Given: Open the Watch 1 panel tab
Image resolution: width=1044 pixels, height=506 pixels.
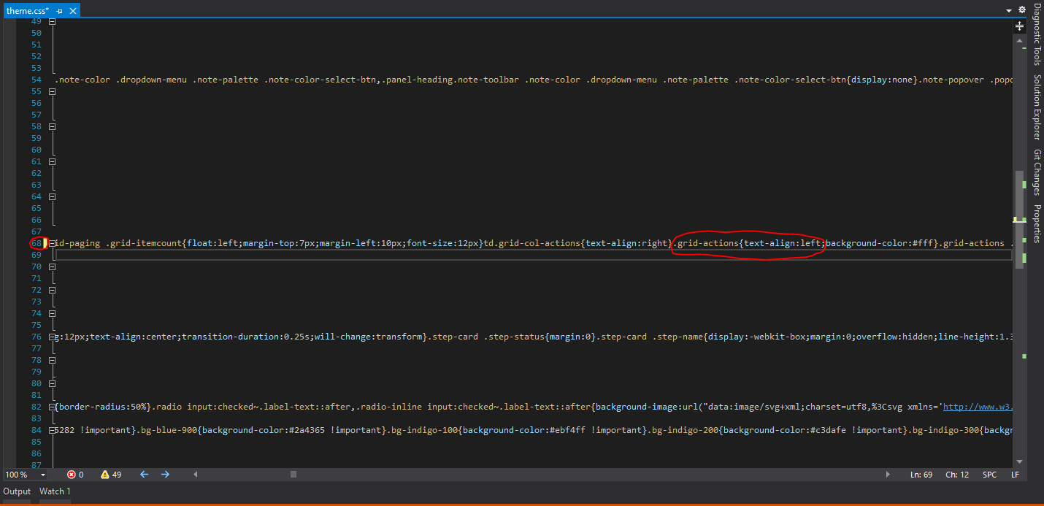Looking at the screenshot, I should [55, 491].
